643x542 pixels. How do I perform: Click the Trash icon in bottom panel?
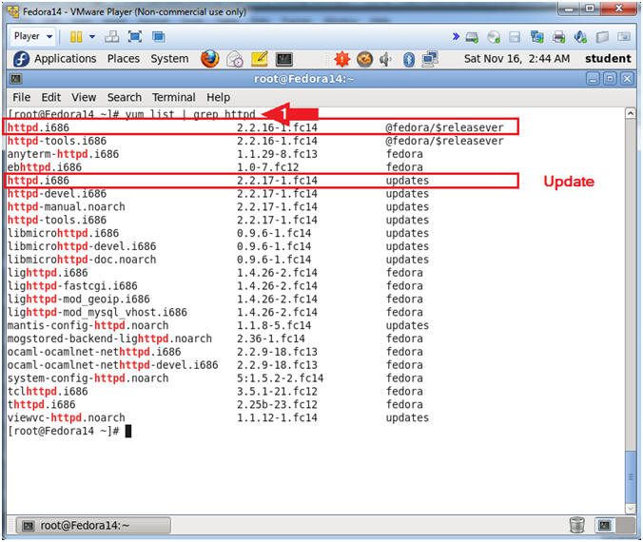pyautogui.click(x=577, y=525)
